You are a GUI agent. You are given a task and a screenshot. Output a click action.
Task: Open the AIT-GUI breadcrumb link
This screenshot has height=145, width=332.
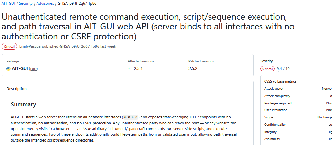(x=8, y=3)
